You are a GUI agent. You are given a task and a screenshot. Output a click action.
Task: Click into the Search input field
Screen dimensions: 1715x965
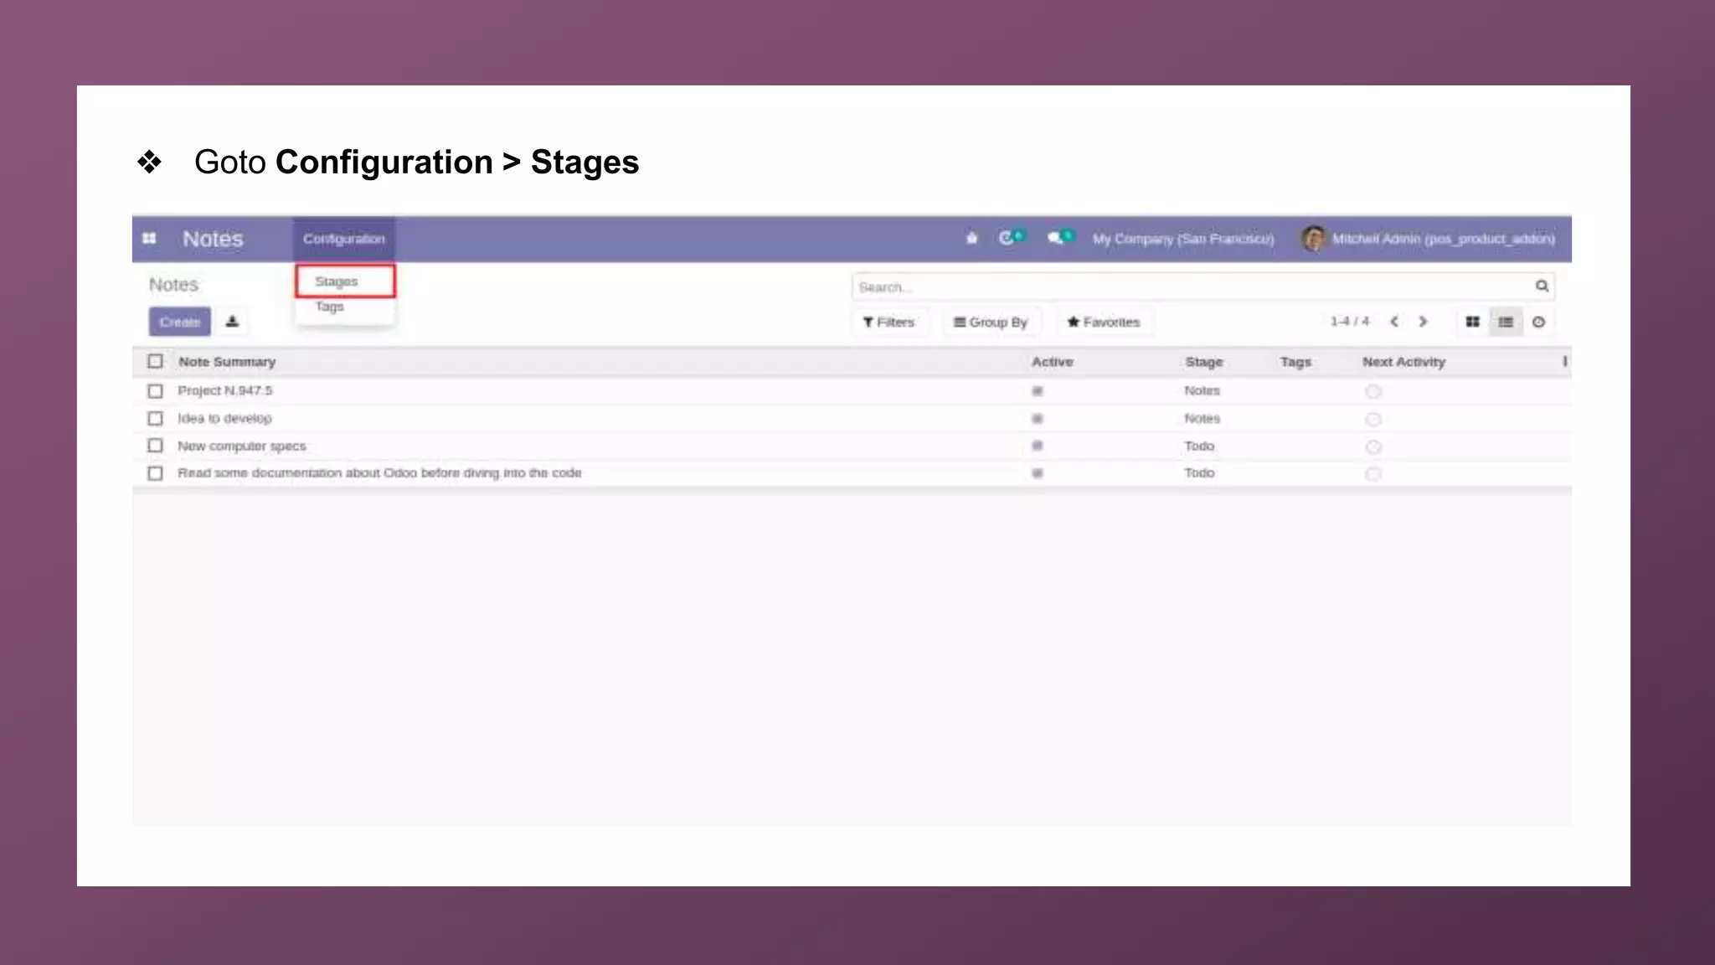1189,287
